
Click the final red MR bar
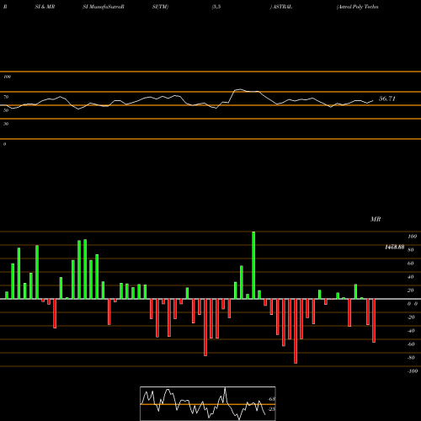click(374, 321)
